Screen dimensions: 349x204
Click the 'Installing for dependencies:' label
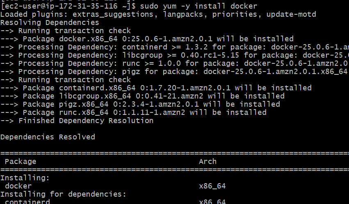(63, 194)
